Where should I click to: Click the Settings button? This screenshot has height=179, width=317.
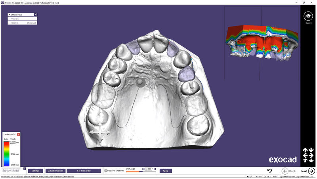tap(35, 171)
